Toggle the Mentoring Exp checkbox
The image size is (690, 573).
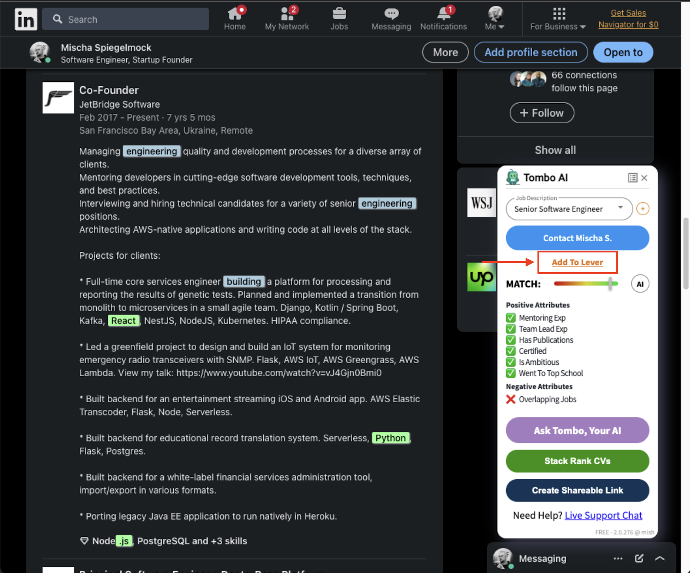pos(511,318)
